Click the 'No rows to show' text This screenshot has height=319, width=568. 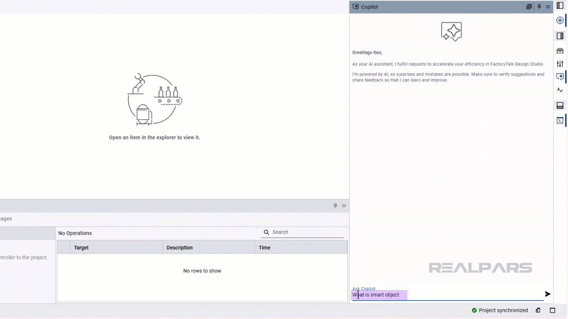tap(202, 271)
